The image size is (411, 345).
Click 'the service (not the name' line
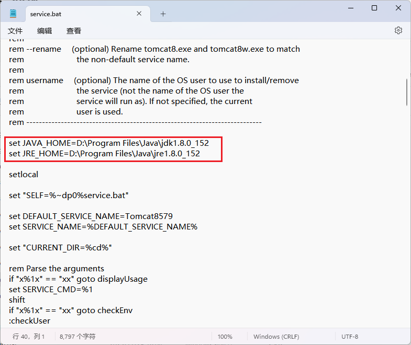(x=126, y=91)
